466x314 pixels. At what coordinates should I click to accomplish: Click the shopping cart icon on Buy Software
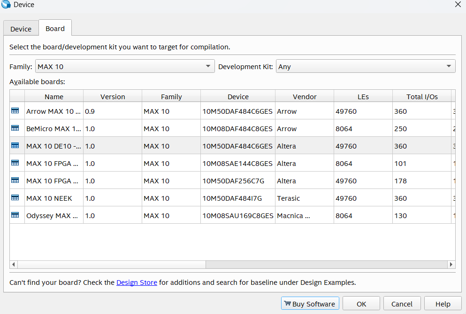(287, 304)
